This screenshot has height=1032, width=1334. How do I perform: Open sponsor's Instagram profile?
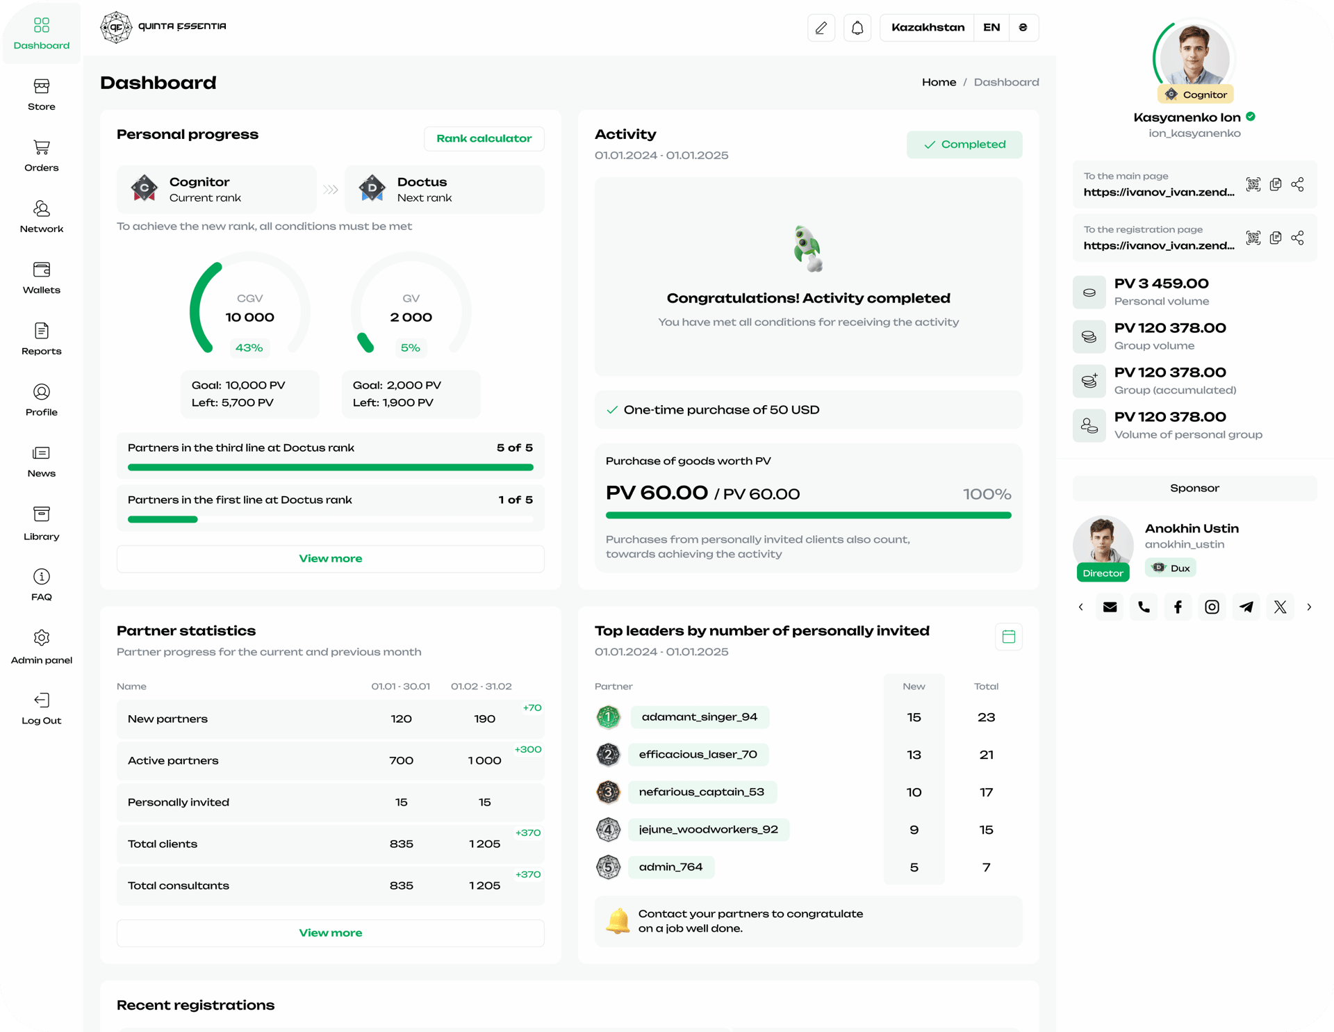coord(1212,606)
